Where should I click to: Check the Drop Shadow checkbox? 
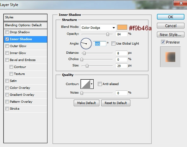pos(7,32)
